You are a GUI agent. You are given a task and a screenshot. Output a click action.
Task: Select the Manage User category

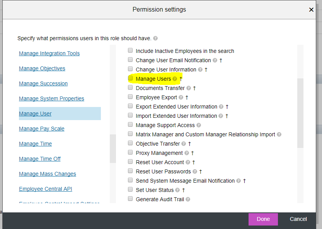pos(35,114)
